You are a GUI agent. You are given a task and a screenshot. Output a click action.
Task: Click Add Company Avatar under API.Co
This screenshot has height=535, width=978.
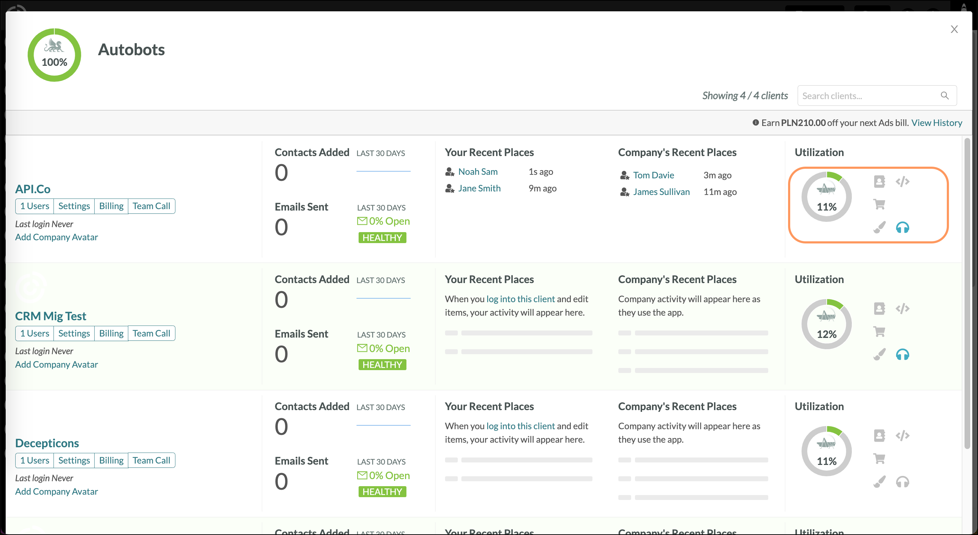coord(57,237)
